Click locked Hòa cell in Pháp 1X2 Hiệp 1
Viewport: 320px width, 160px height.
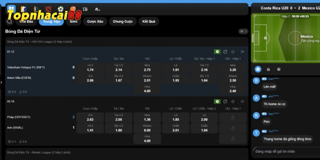[x=233, y=139]
